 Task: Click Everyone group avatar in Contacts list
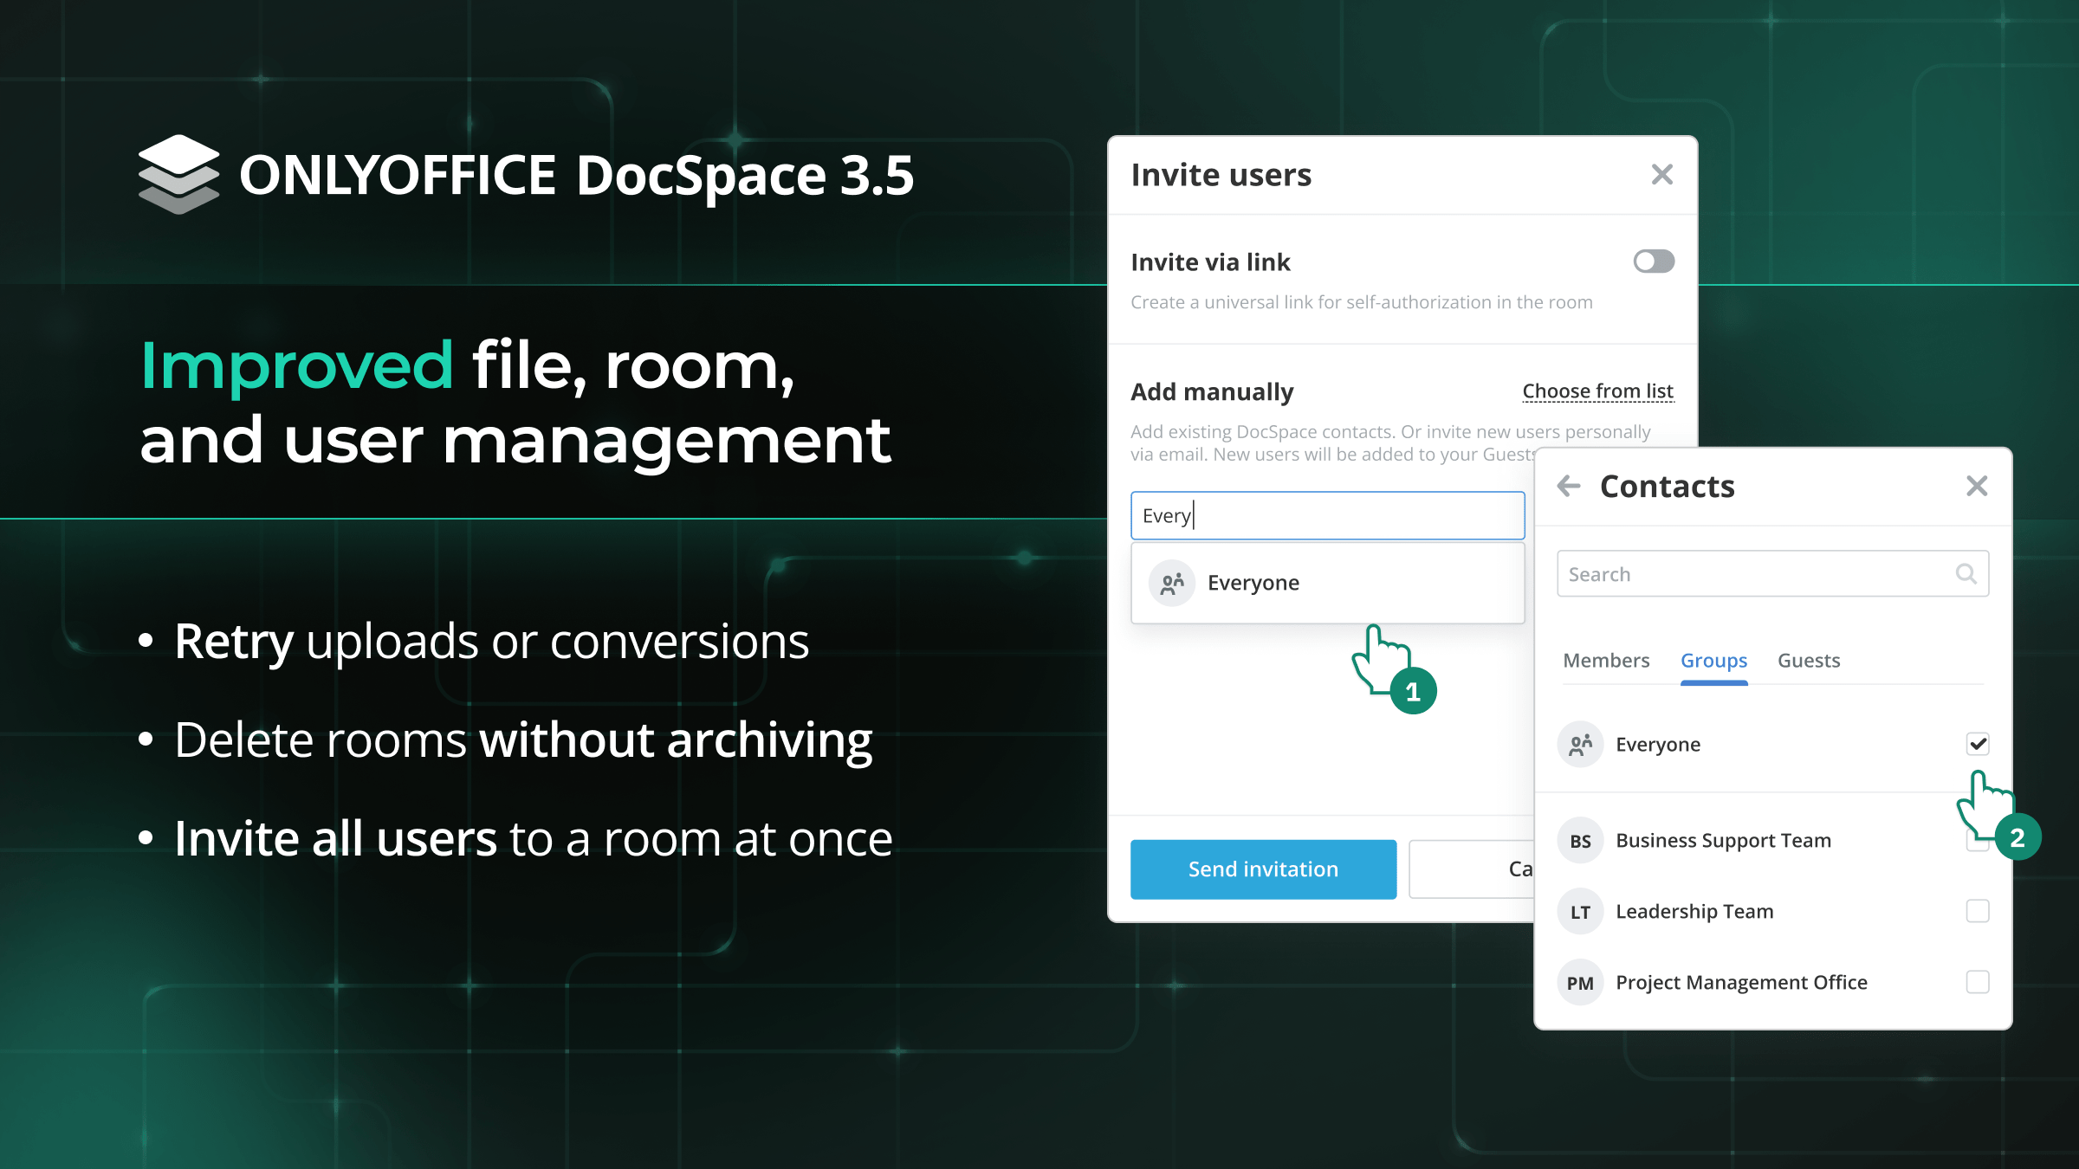[x=1580, y=745]
